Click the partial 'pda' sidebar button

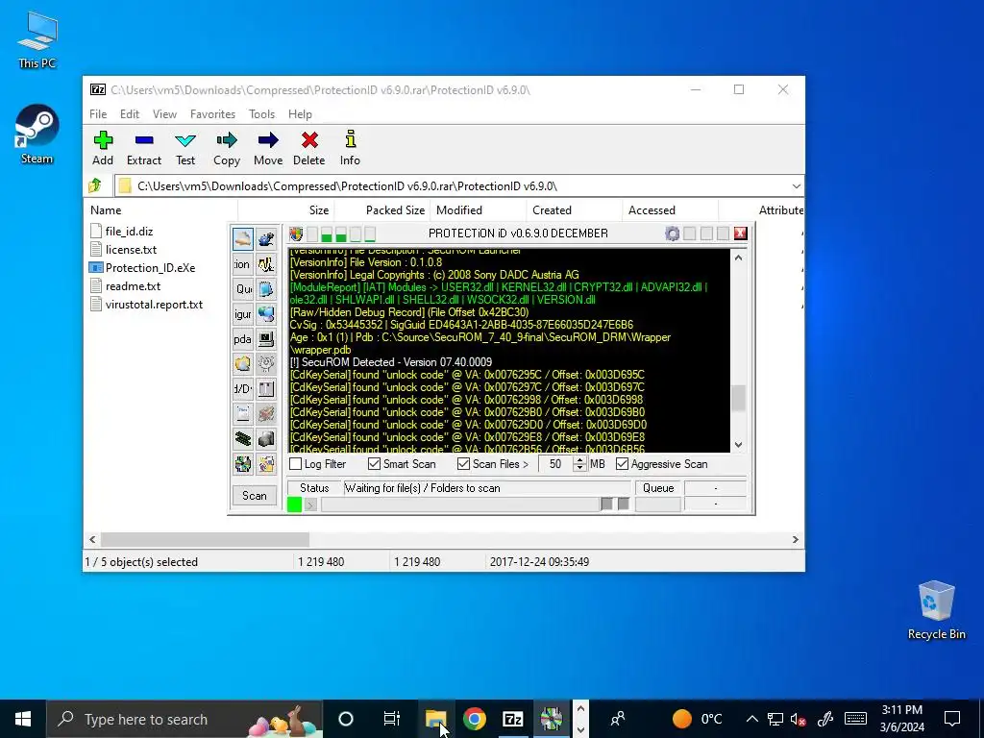click(x=243, y=339)
